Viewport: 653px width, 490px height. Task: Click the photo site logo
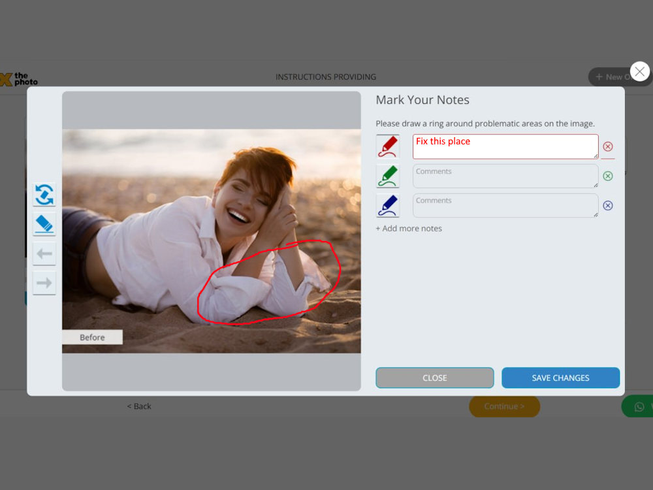19,79
